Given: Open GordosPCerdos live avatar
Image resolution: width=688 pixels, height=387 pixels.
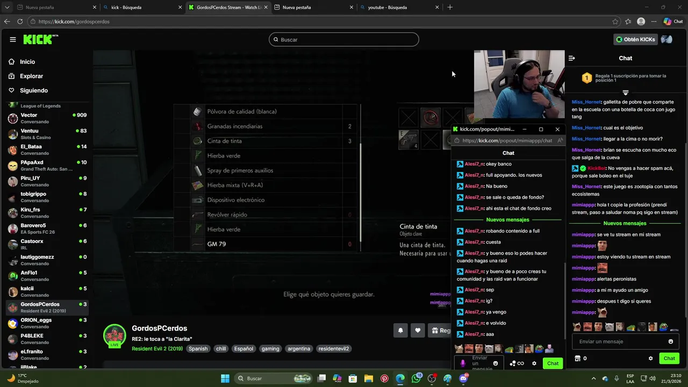Looking at the screenshot, I should 114,336.
